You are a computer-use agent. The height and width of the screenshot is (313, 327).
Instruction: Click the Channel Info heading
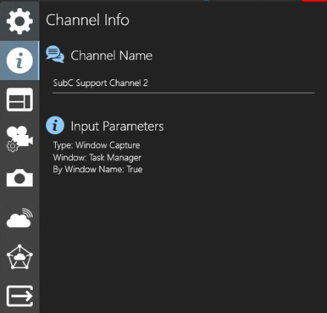88,20
